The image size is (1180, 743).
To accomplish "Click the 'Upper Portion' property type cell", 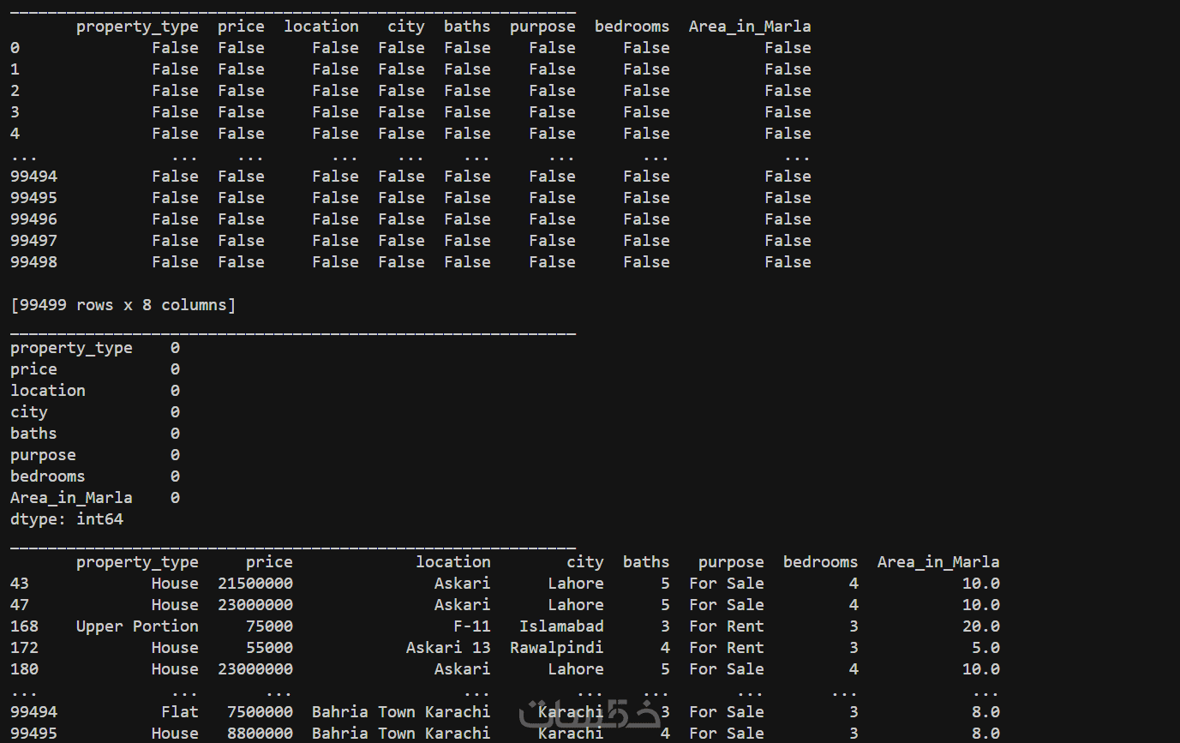I will coord(137,626).
